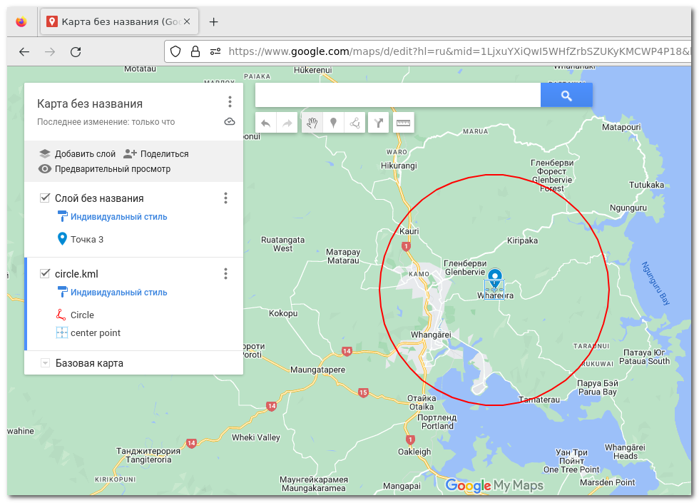
Task: Uncheck the Слой без названия layer checkbox
Action: click(x=44, y=198)
